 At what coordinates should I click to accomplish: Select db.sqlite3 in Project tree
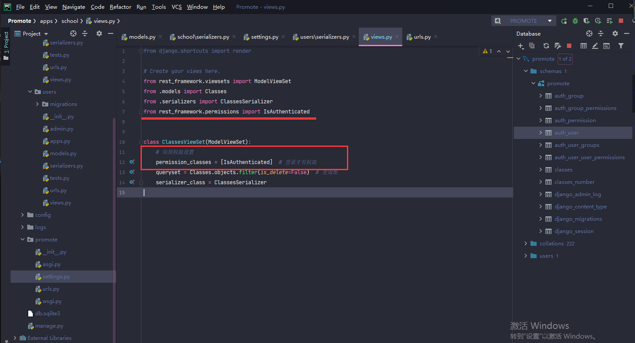[x=47, y=314]
